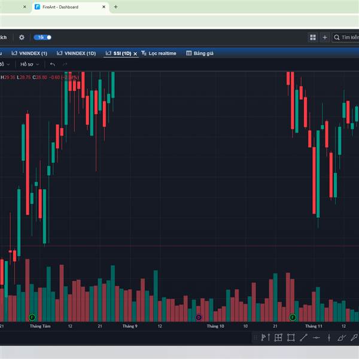Image resolution: width=359 pixels, height=359 pixels.
Task: Click the Tháng 9 date label on axis
Action: tap(130, 326)
